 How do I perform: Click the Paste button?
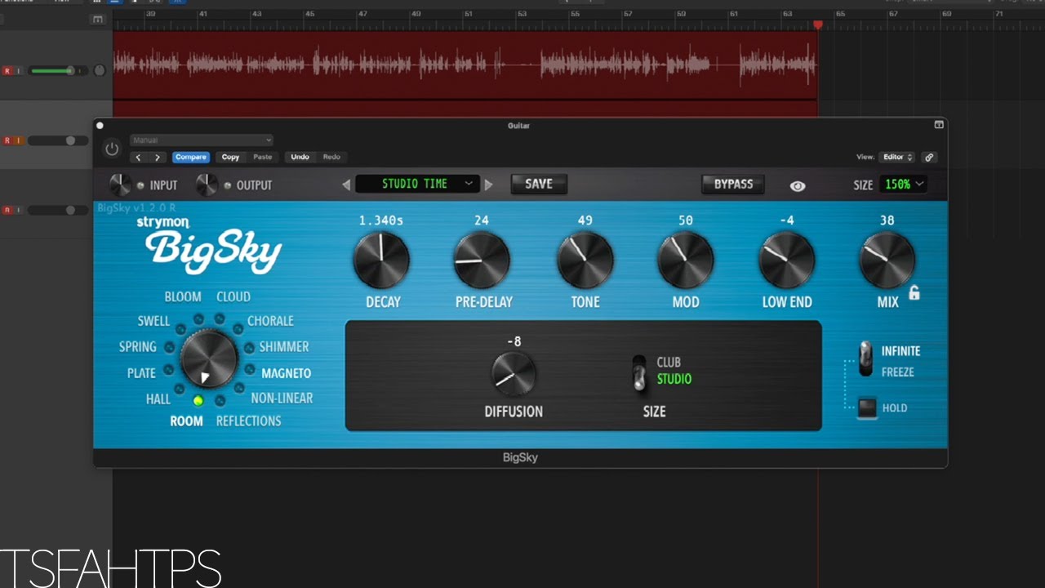pos(263,157)
